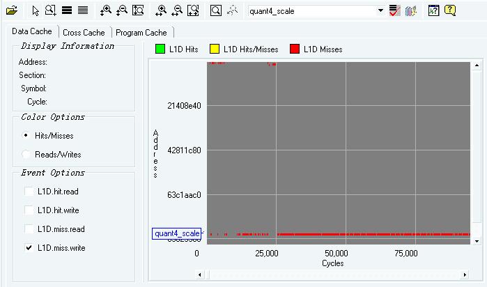Activate the zoom-area magnifier tool

(x=50, y=10)
